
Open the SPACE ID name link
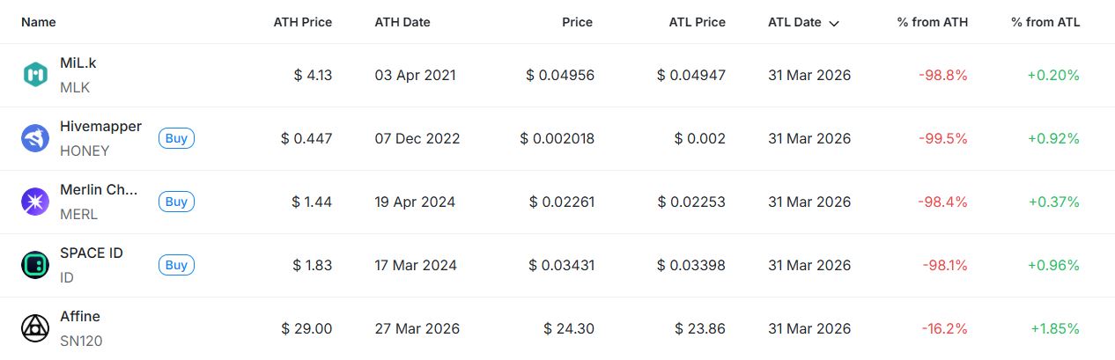pos(92,253)
